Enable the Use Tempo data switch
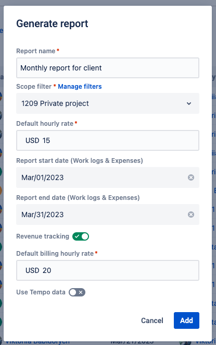216x345 pixels. (x=77, y=292)
